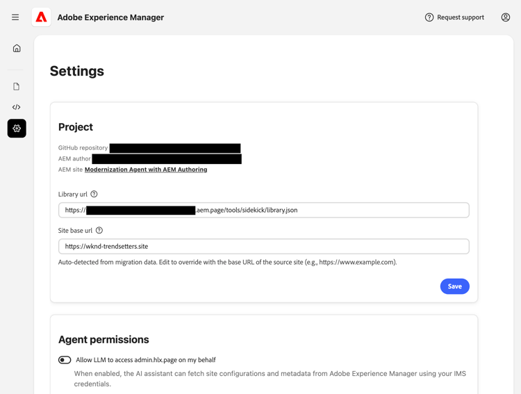The height and width of the screenshot is (394, 521).
Task: Save the project settings
Action: tap(454, 286)
